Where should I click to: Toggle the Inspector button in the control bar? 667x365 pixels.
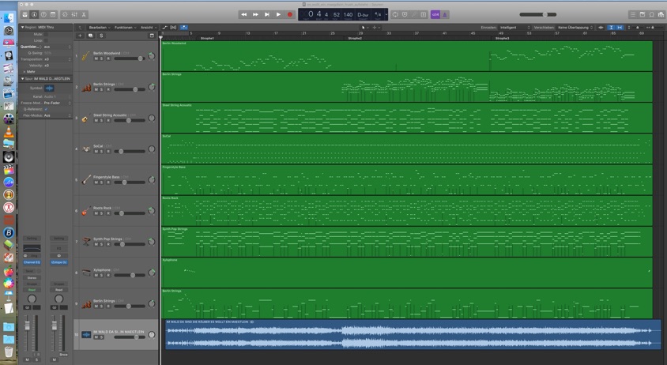pyautogui.click(x=34, y=14)
